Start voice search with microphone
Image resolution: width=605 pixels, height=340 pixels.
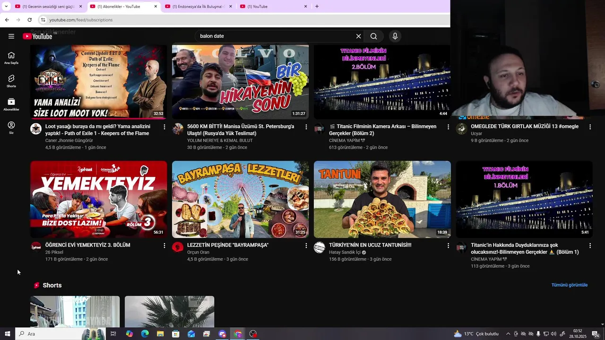click(x=395, y=36)
